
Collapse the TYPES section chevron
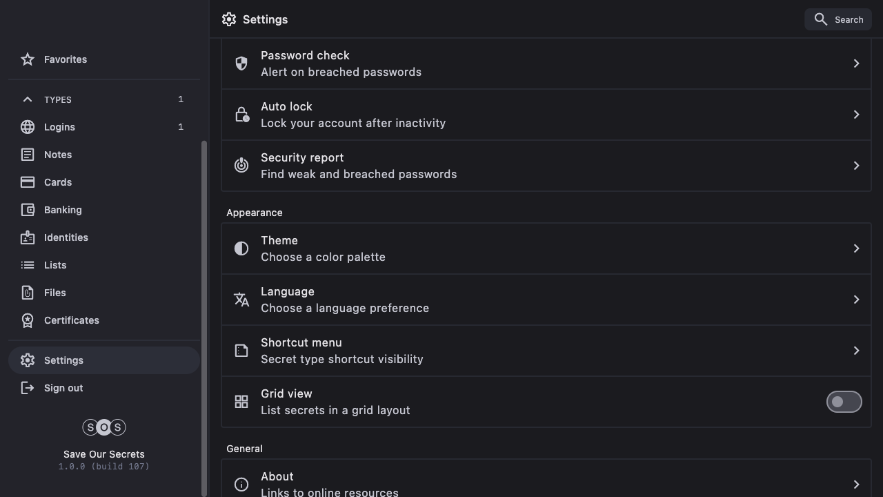coord(28,99)
